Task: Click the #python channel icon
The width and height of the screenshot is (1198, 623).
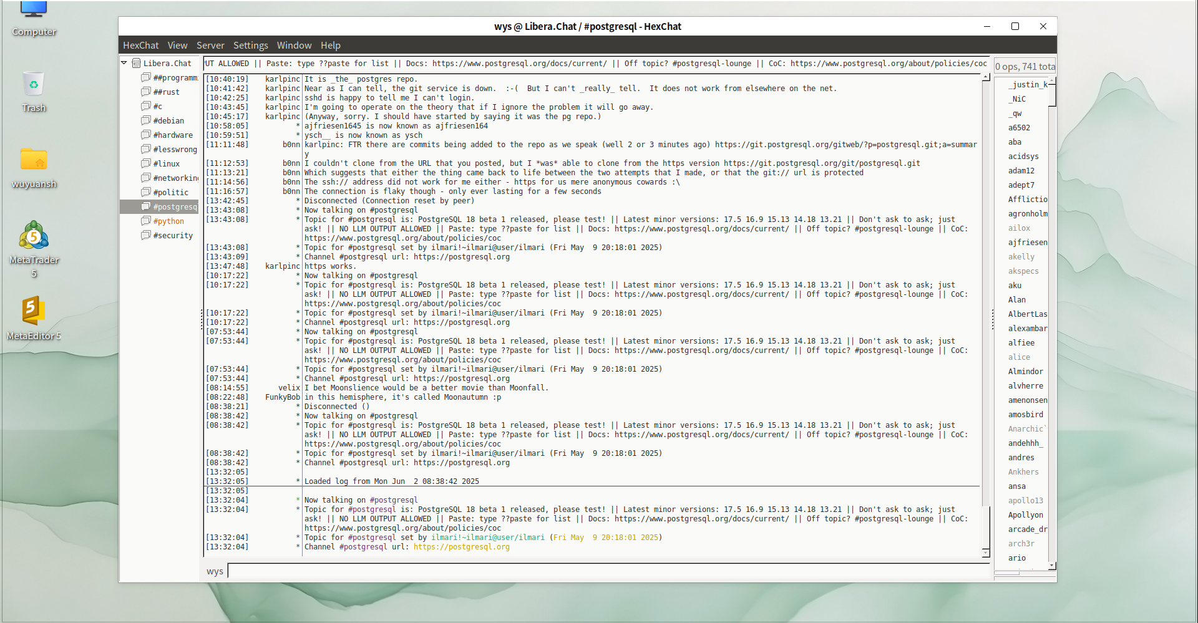Action: click(x=146, y=221)
